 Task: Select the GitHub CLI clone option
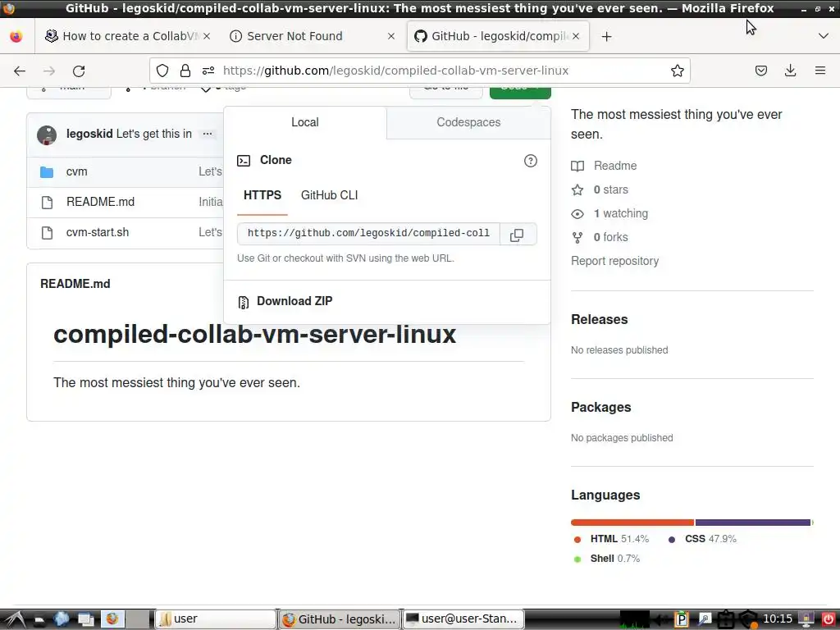330,195
